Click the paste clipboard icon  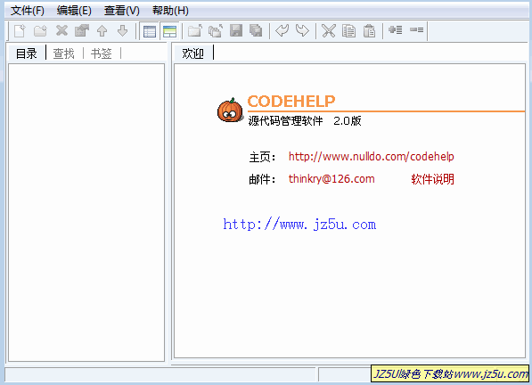click(x=369, y=31)
